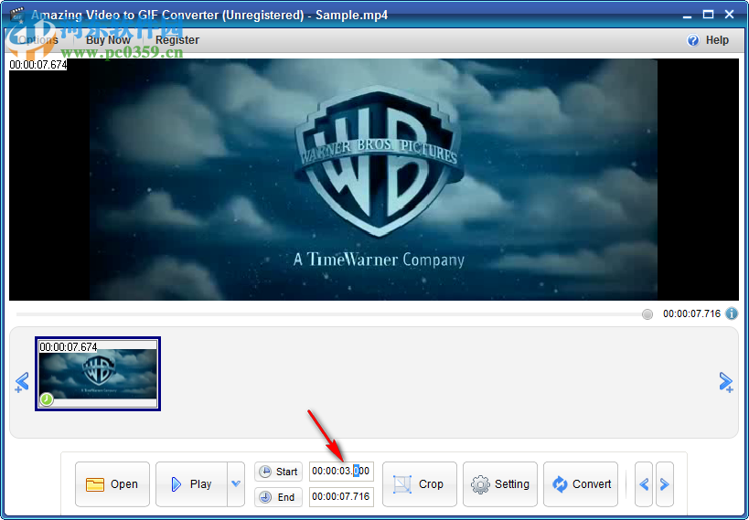Step to next frame arrow button
The image size is (749, 520).
[665, 484]
